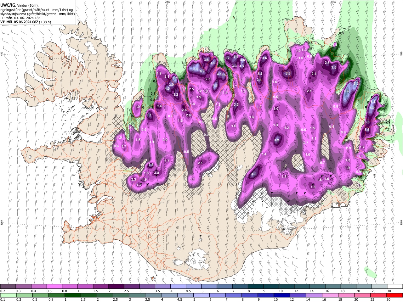Screen dimensions: 403x302
Task: Click the light lavender 4–4.5 swatch in the snow legend
Action: (x=178, y=287)
